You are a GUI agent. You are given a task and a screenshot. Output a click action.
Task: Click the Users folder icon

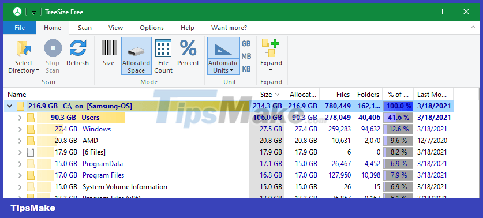coord(31,118)
